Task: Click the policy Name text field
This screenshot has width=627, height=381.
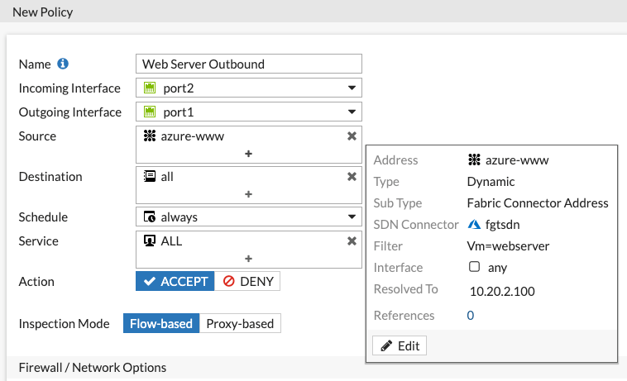Action: 248,64
